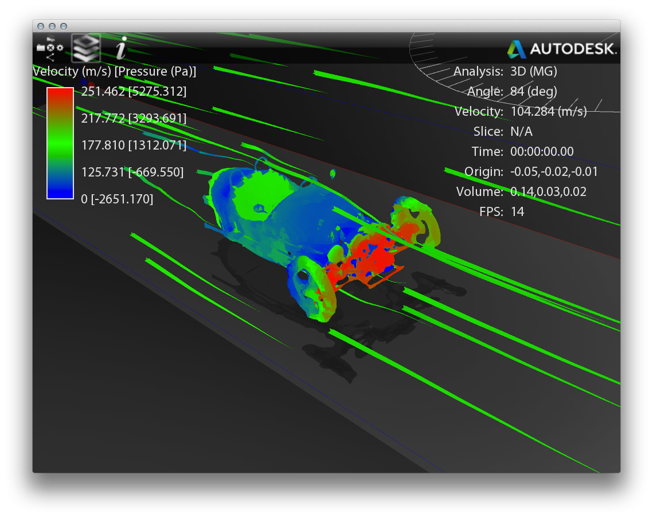653x518 pixels.
Task: Click the Time 00:00:00.00 readout
Action: click(x=542, y=152)
